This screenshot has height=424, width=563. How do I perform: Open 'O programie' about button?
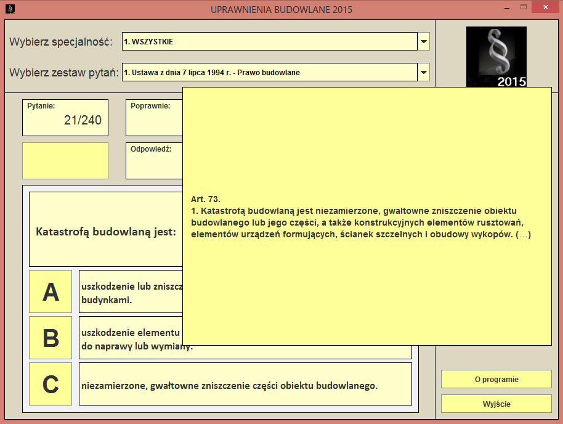(496, 379)
